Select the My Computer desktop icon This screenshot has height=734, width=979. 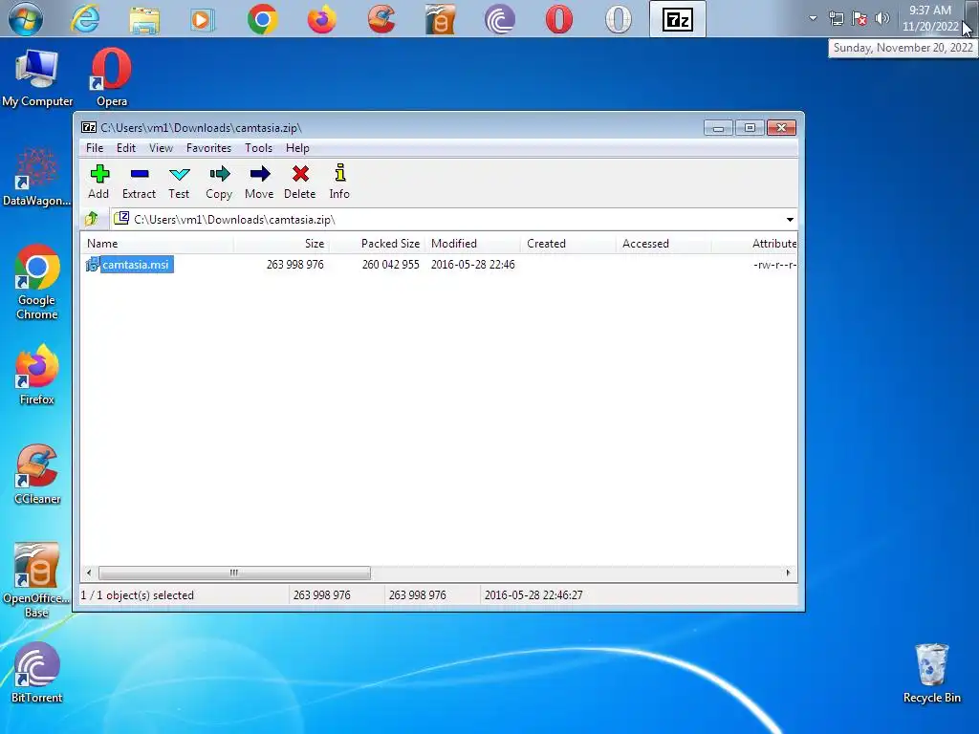click(37, 78)
